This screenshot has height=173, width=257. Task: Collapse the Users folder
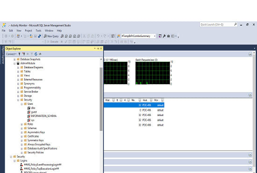click(x=21, y=104)
